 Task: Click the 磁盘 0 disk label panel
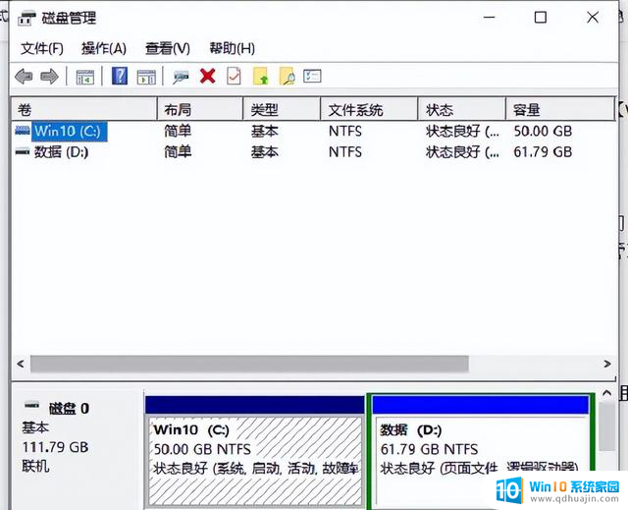click(x=77, y=447)
